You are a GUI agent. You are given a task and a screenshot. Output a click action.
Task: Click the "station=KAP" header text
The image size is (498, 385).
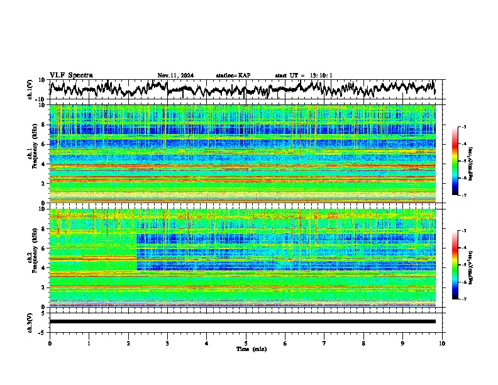coord(233,75)
